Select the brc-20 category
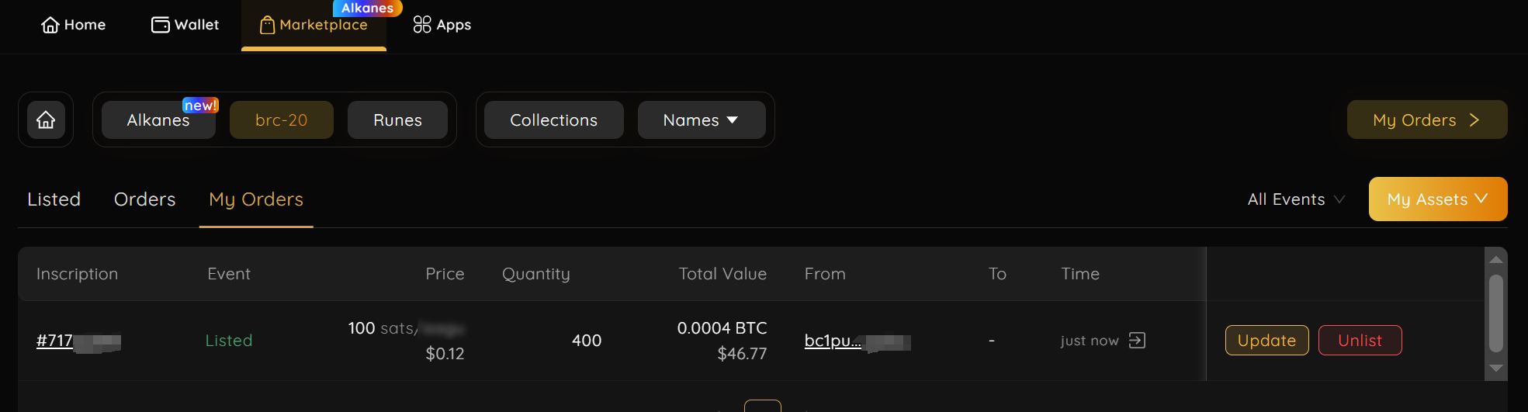The height and width of the screenshot is (412, 1528). click(281, 120)
